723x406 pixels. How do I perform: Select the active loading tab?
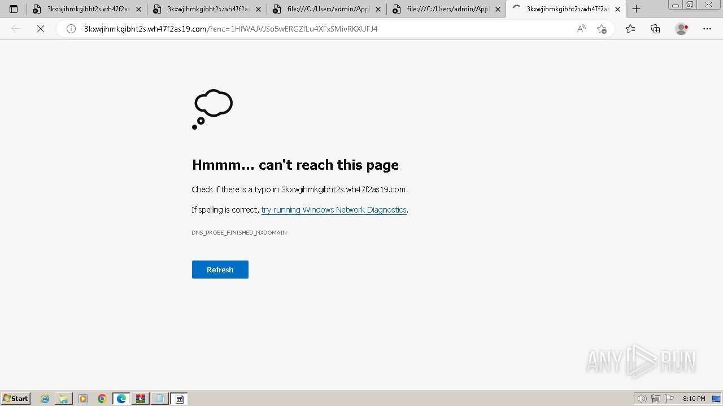pyautogui.click(x=566, y=9)
